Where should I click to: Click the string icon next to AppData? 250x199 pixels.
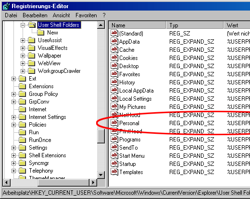pyautogui.click(x=114, y=41)
